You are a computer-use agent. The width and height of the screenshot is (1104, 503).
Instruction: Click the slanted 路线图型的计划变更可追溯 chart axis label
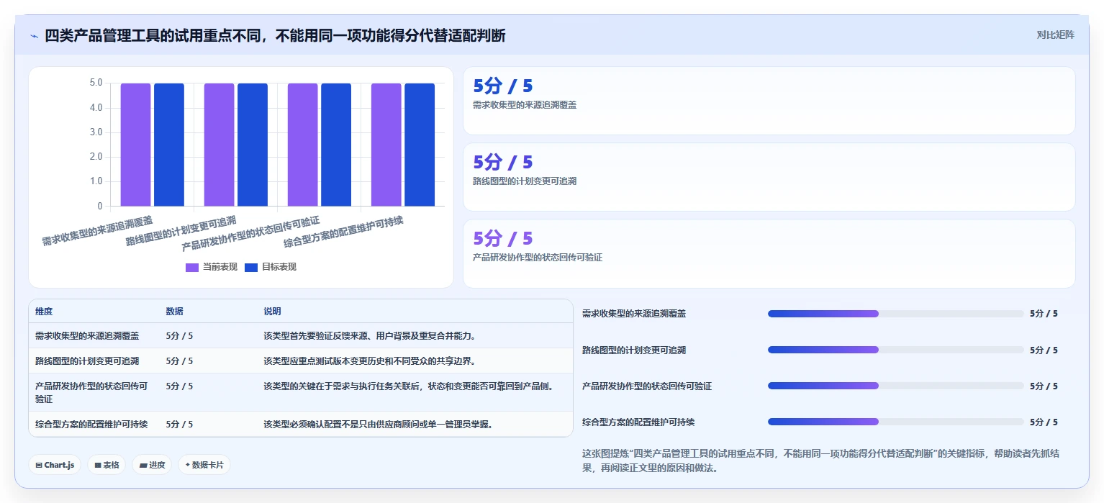pyautogui.click(x=181, y=230)
